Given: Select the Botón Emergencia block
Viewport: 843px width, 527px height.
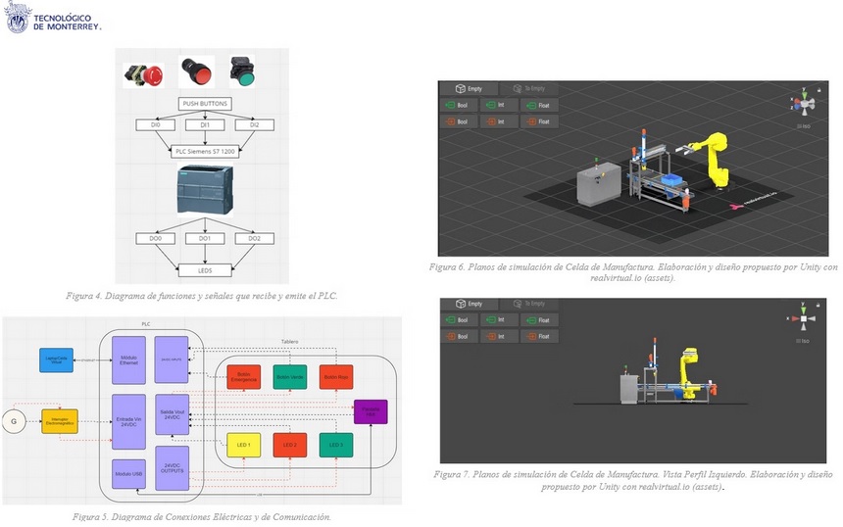Looking at the screenshot, I should [244, 376].
